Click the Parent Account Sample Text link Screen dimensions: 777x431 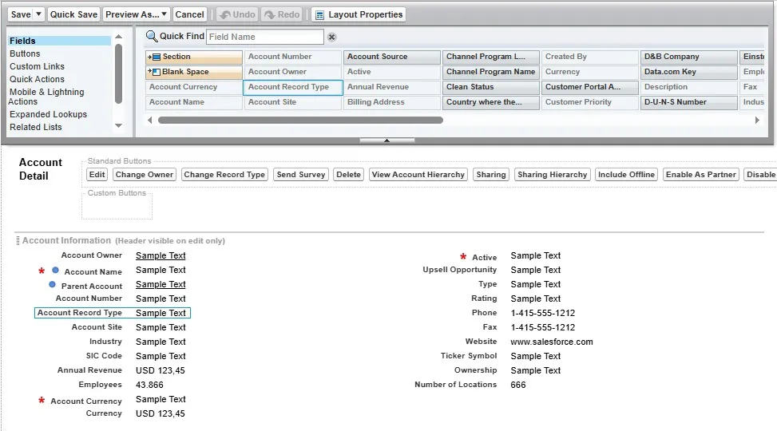click(x=161, y=284)
